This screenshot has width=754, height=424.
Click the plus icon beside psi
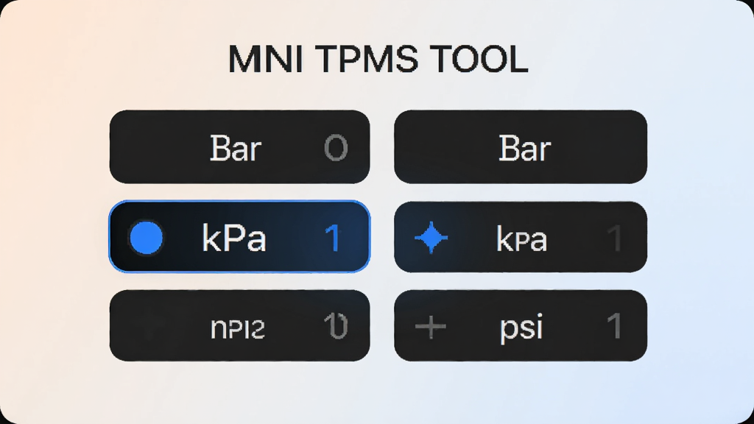pyautogui.click(x=430, y=327)
